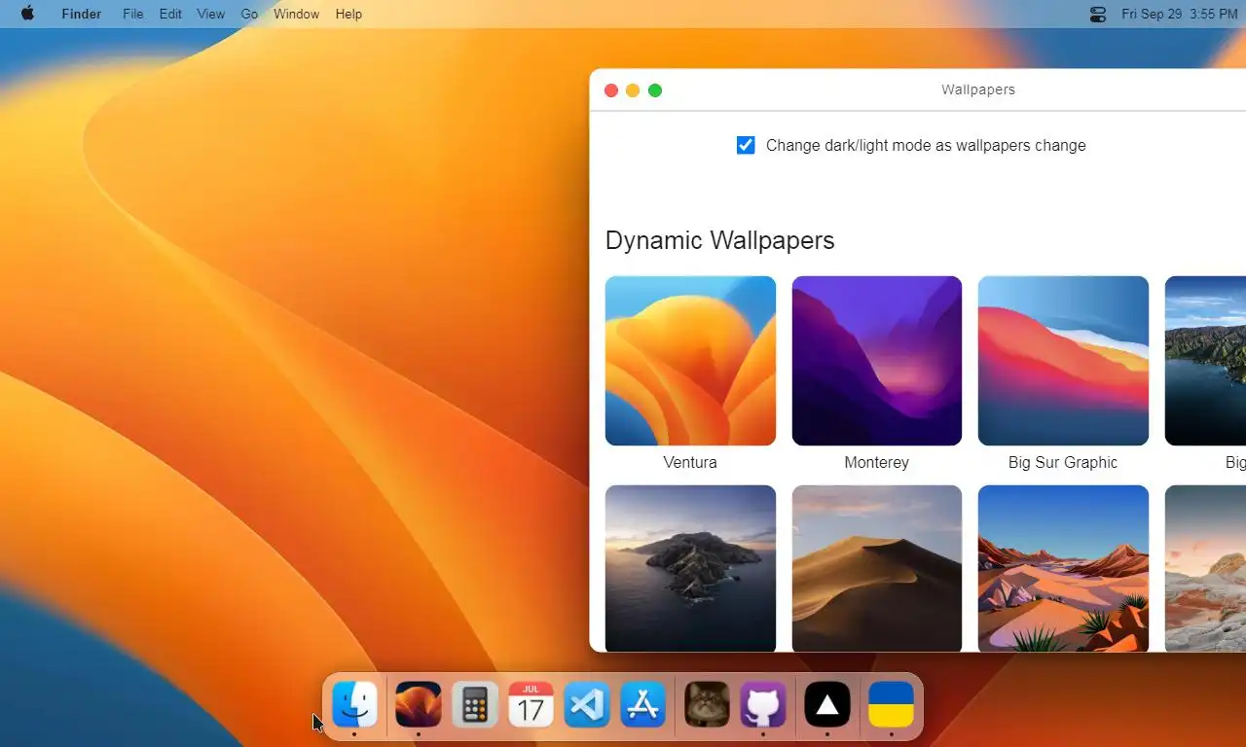Open the black triangle Vercel dock icon
Screen dimensions: 1246x747
(827, 704)
